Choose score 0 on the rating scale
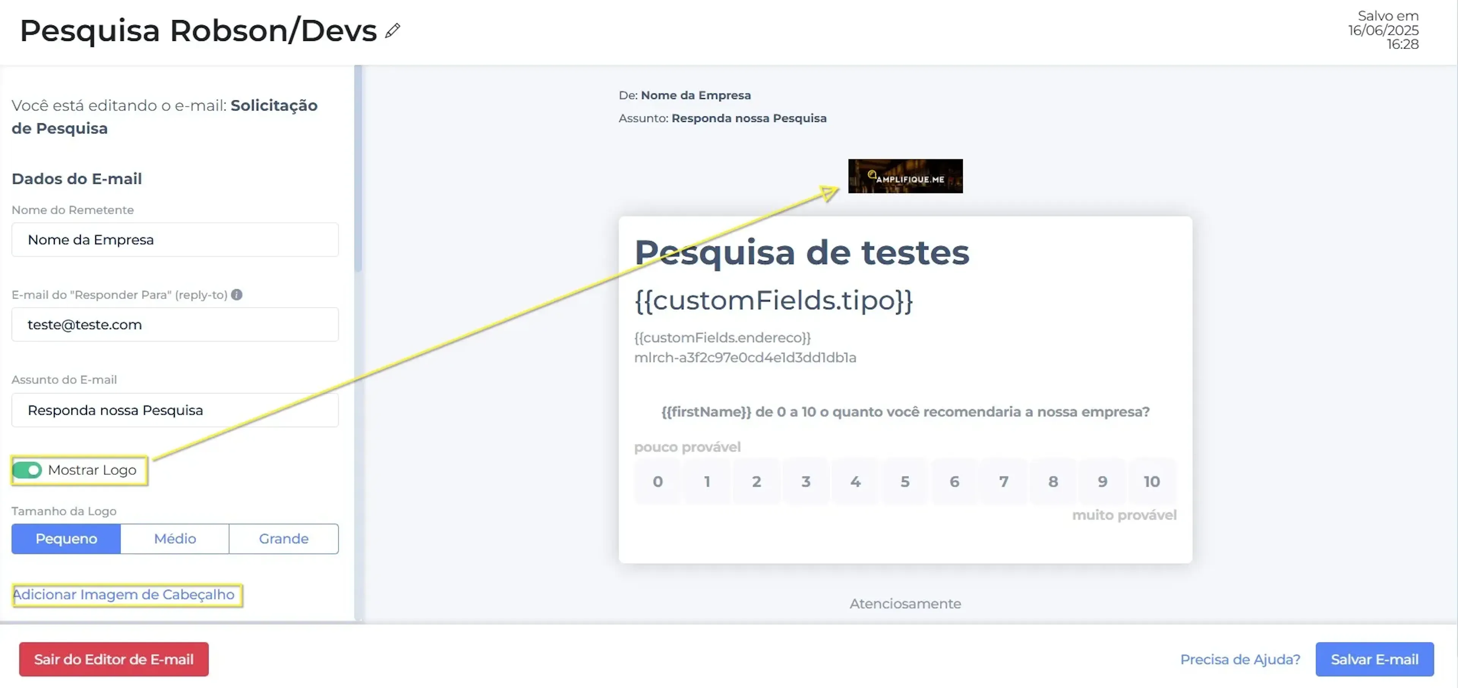 [x=657, y=482]
